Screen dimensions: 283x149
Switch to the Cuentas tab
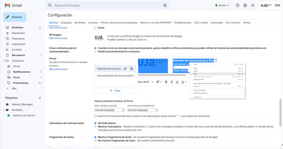(x=93, y=22)
